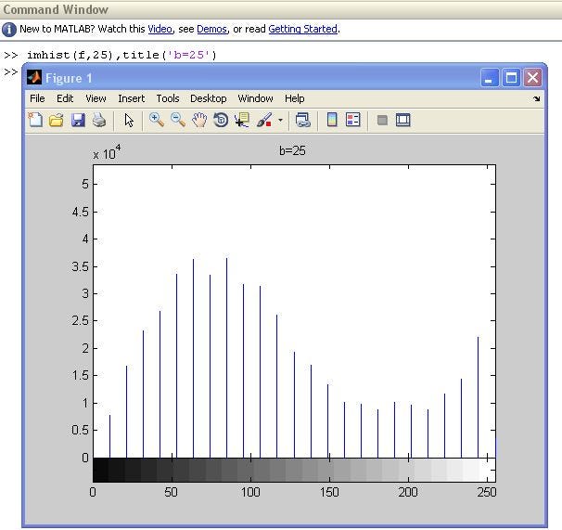Click y-axis label '3.5'
Image resolution: width=562 pixels, height=530 pixels.
[81, 266]
